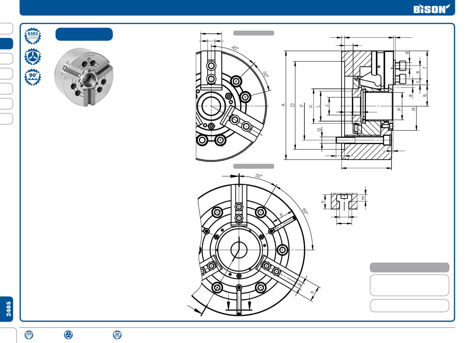Click the gray label bar above the 45° drawing
The height and width of the screenshot is (343, 474).
point(253,33)
